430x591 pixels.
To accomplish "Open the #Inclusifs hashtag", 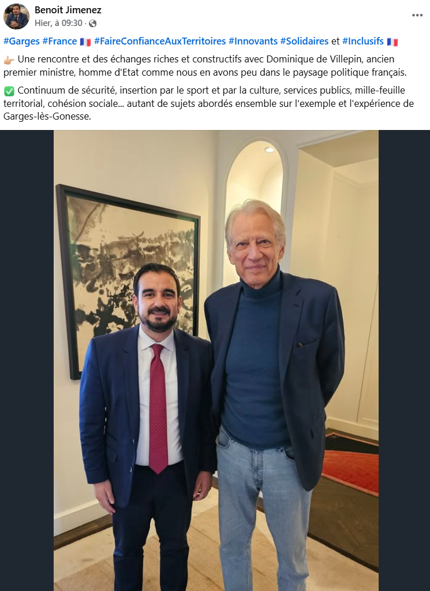I will (363, 41).
